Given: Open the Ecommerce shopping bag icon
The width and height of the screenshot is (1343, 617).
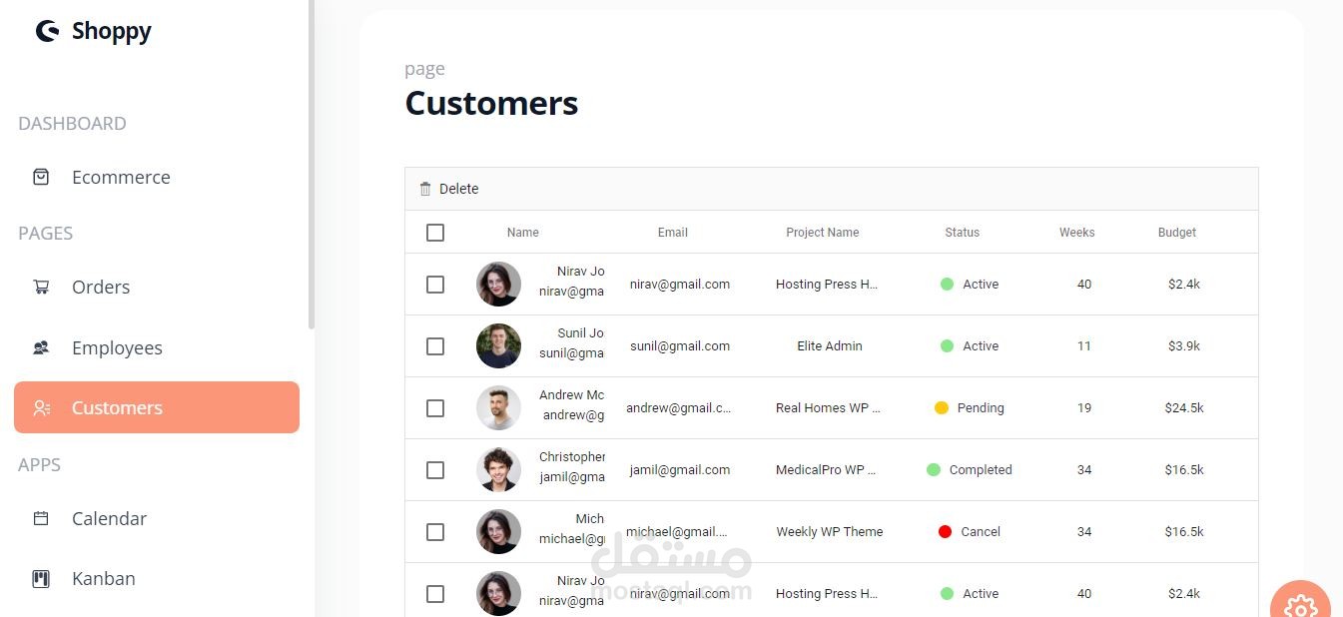Looking at the screenshot, I should click(x=41, y=177).
